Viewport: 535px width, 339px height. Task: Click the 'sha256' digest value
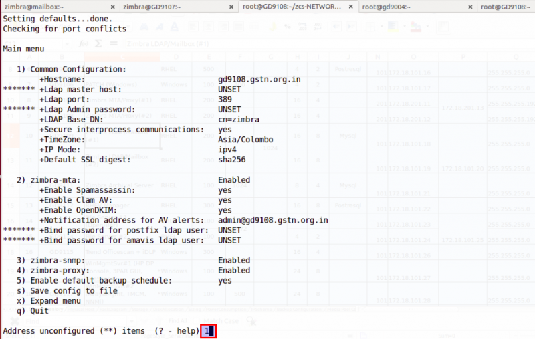click(231, 160)
